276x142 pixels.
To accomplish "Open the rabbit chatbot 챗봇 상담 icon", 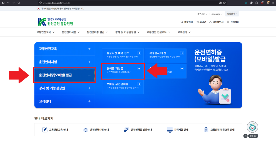I will pos(252,127).
